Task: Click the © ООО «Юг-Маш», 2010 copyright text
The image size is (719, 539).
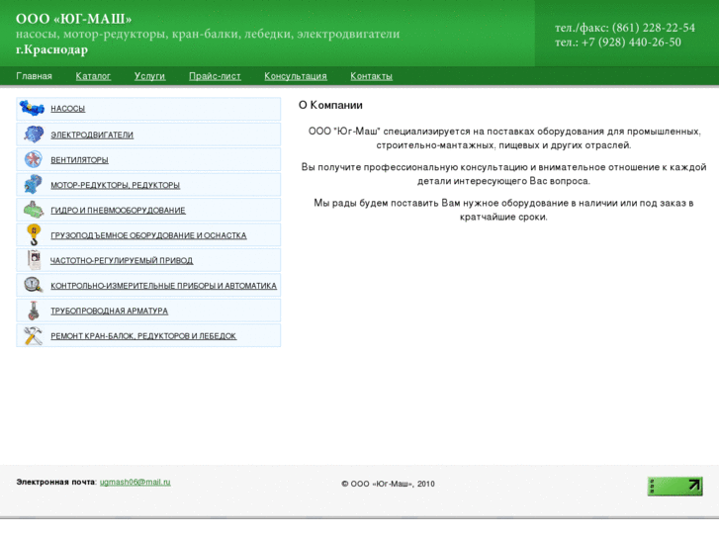Action: [388, 484]
